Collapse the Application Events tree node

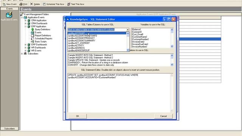[x=22, y=17]
